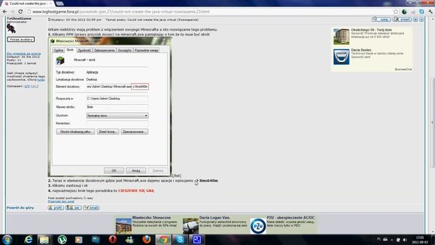Open the media player taskbar icon
The image size is (435, 245).
click(x=79, y=240)
